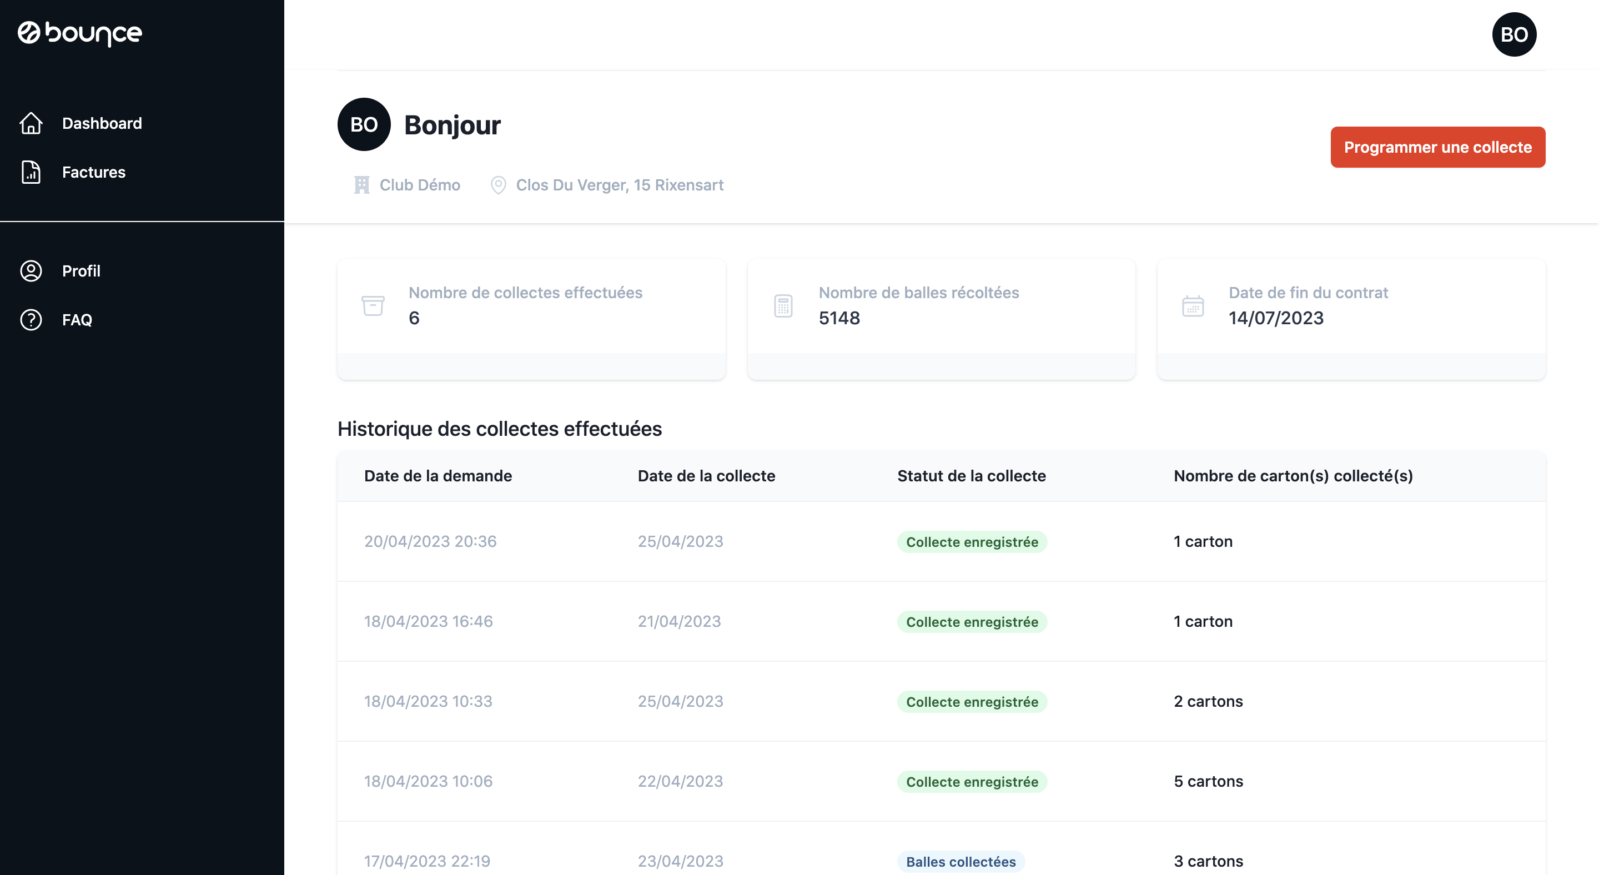Click the calendar icon for contract end date
1599x875 pixels.
[x=1193, y=305]
